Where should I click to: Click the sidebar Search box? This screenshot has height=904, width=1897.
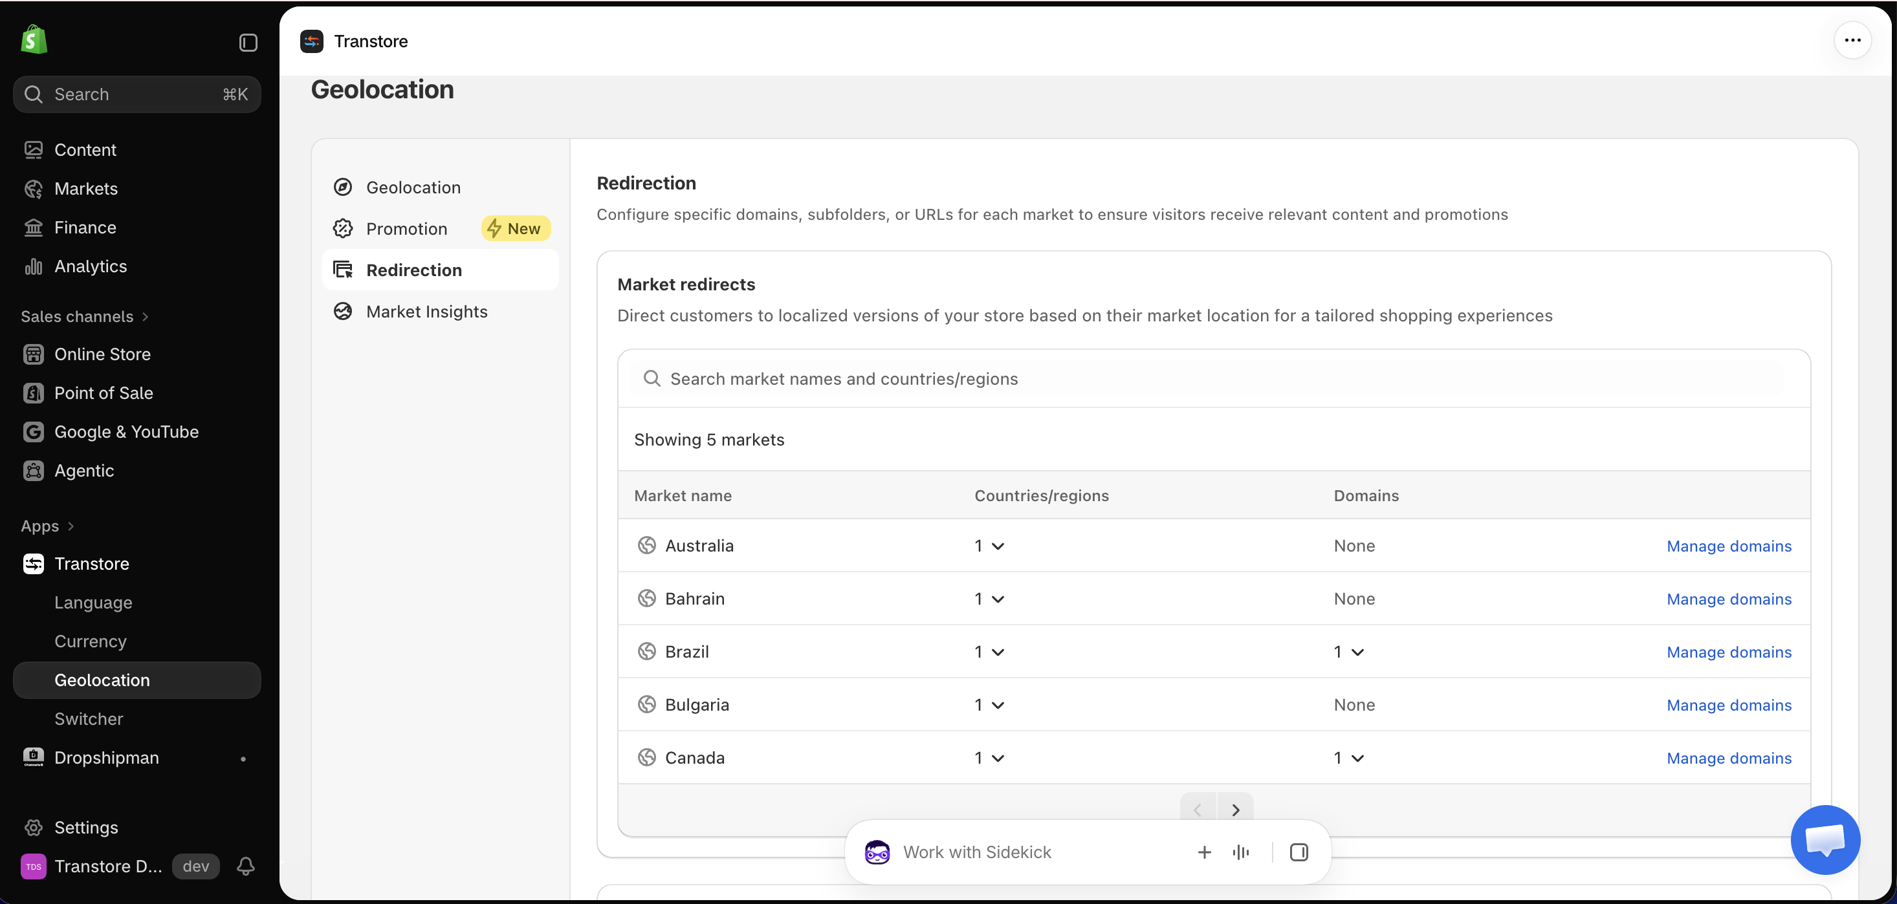point(137,94)
